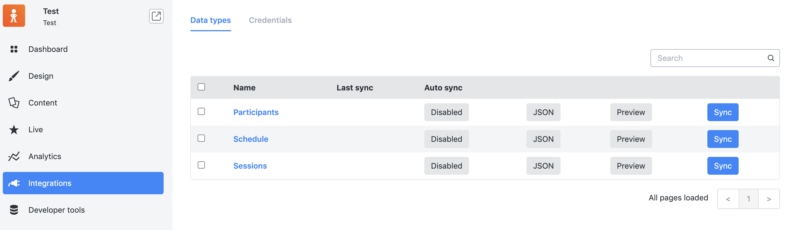
Task: Click inside the Search input field
Action: 705,58
